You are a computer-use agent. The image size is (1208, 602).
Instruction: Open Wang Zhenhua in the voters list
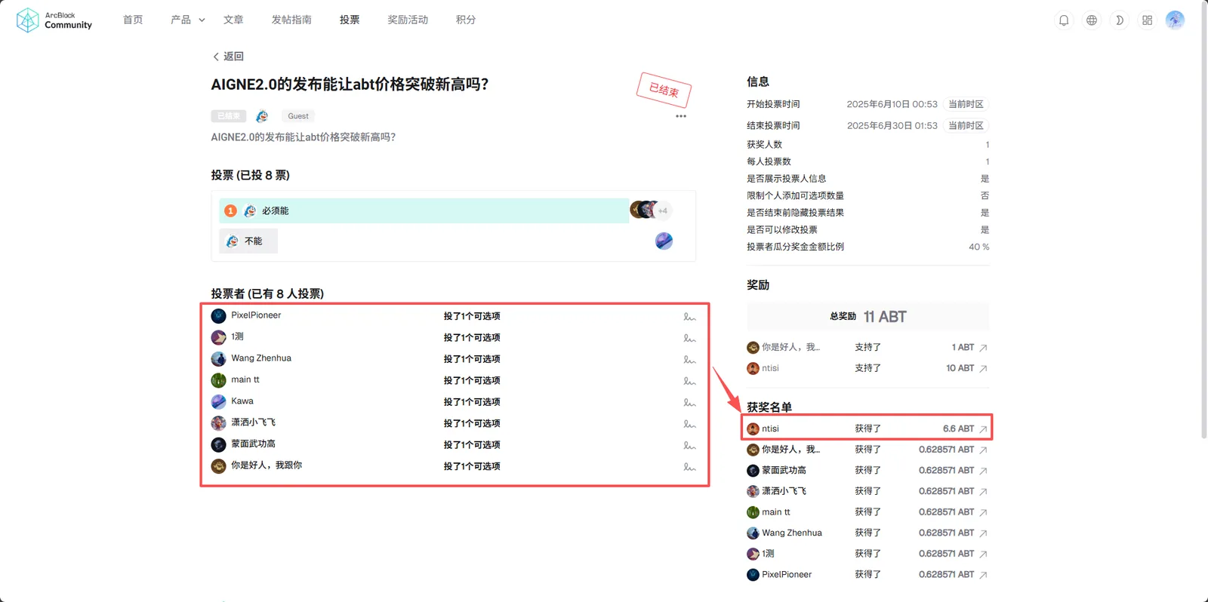click(x=261, y=358)
